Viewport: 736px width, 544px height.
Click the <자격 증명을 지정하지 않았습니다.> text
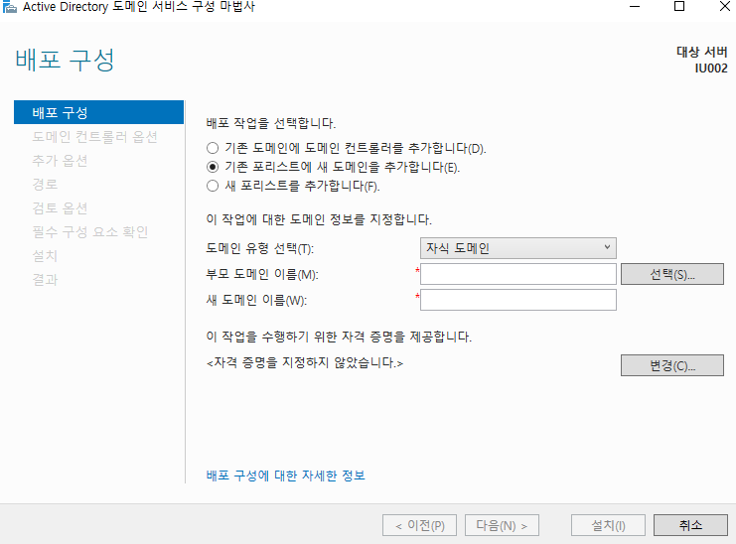(305, 362)
